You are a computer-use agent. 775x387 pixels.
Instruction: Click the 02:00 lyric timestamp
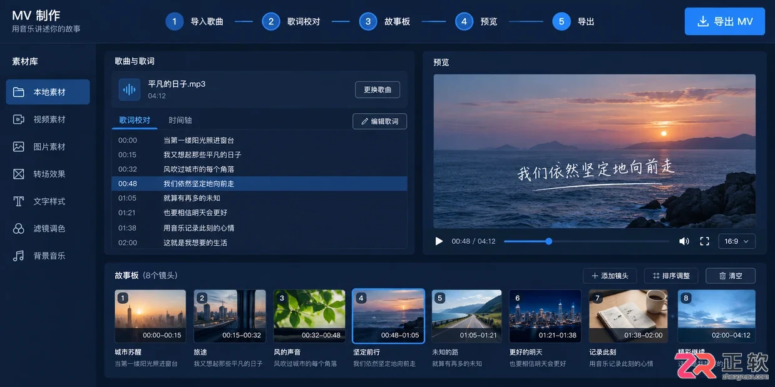click(127, 243)
